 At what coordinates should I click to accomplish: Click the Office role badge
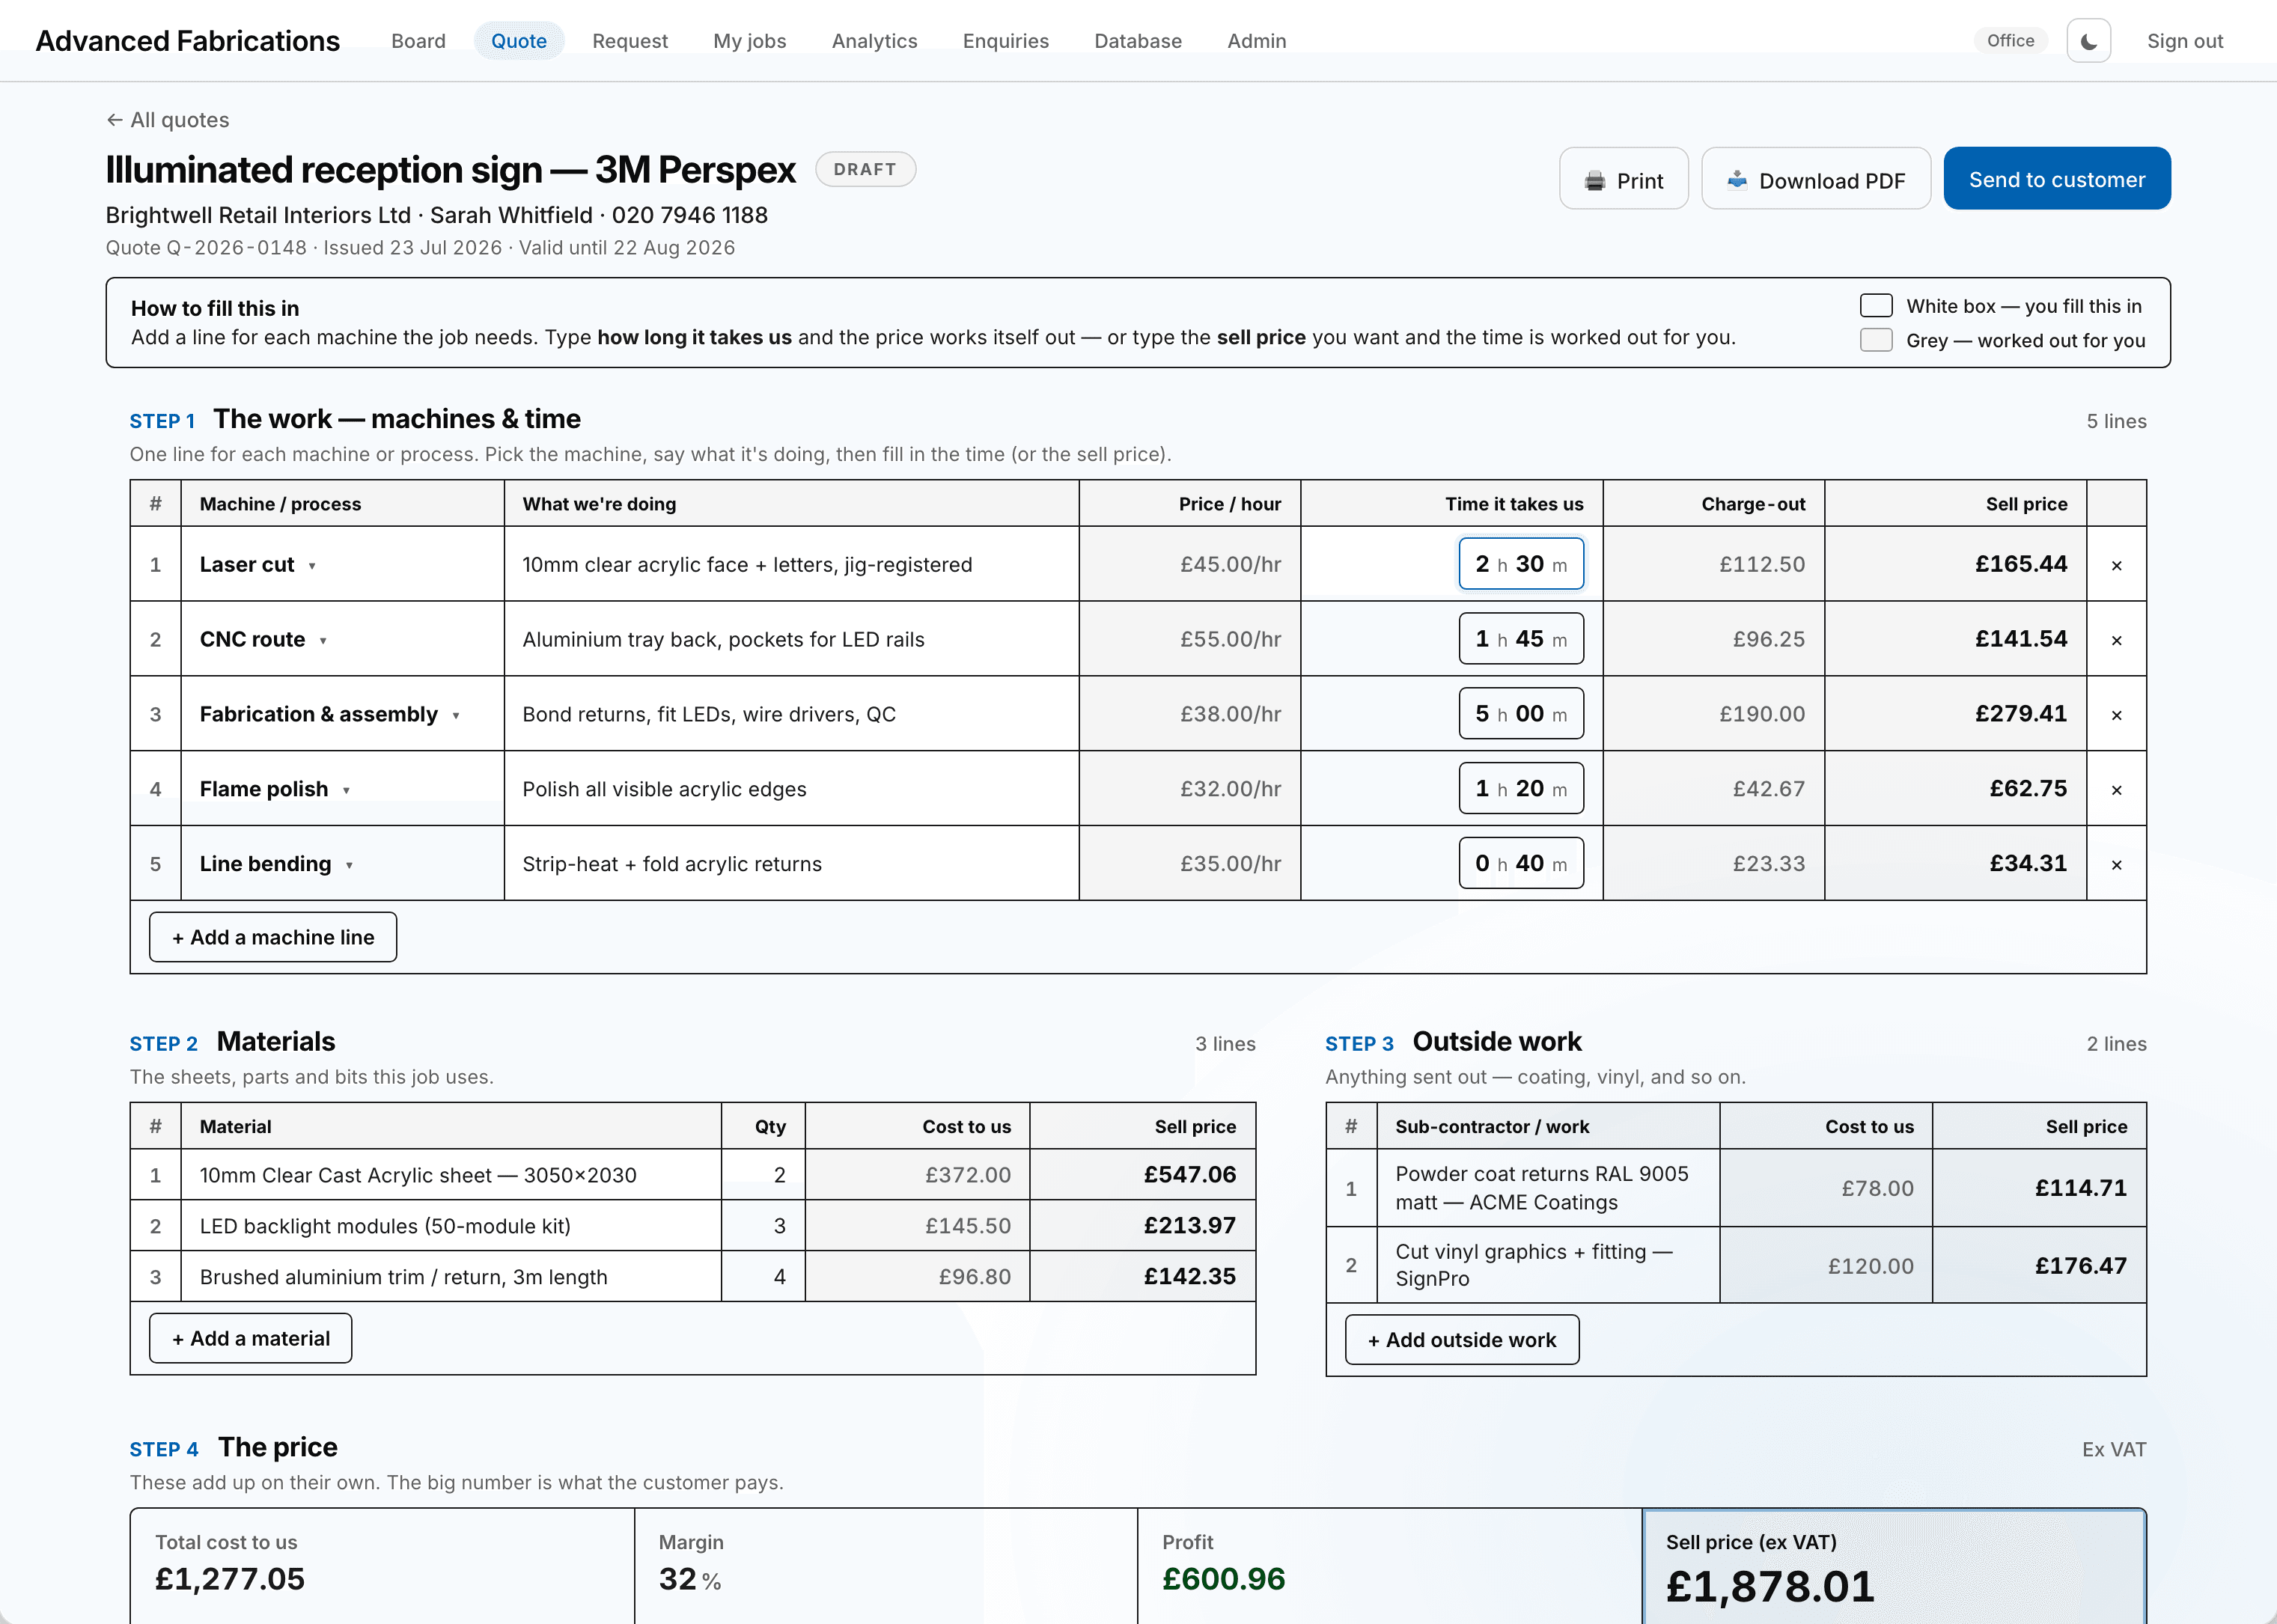click(x=2010, y=41)
